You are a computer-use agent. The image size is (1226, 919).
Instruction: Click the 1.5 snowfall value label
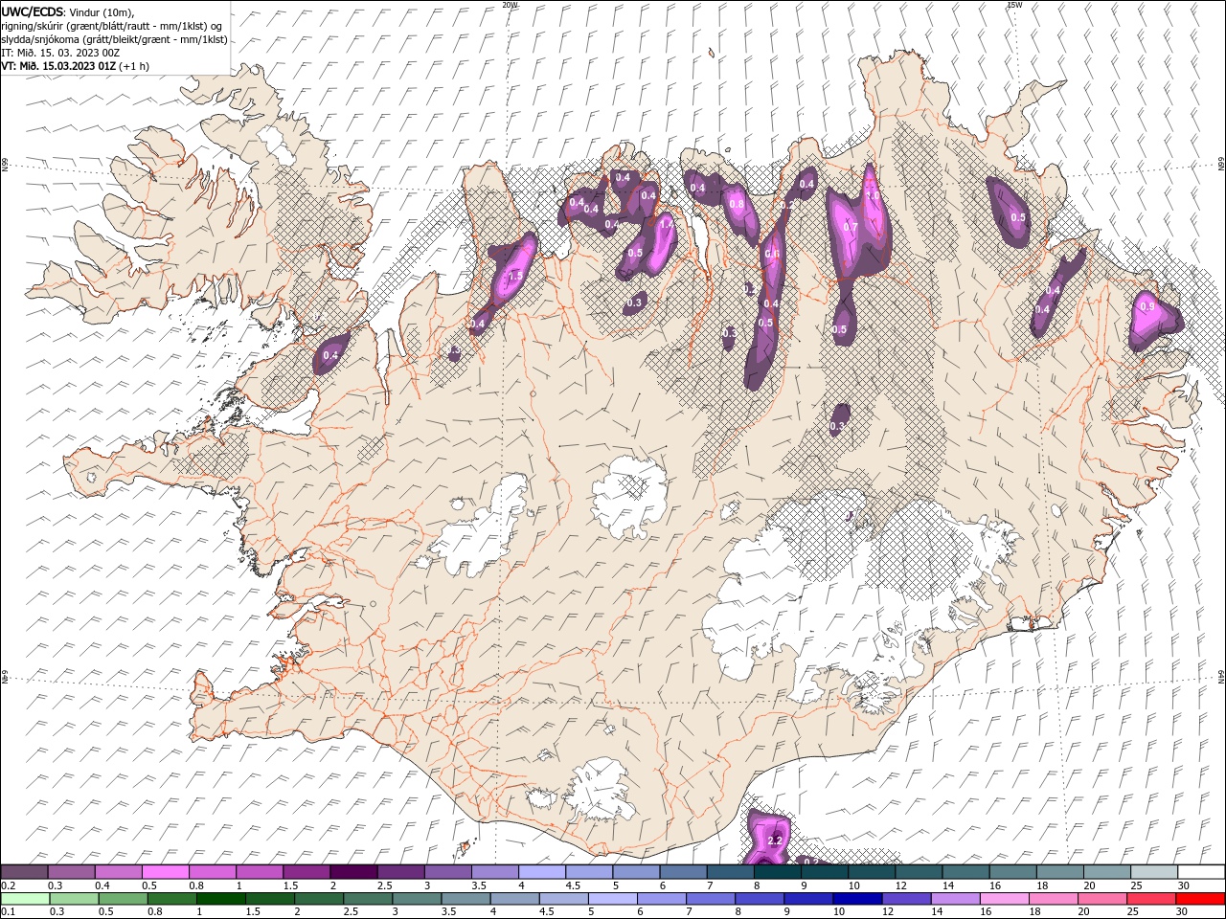coord(514,276)
